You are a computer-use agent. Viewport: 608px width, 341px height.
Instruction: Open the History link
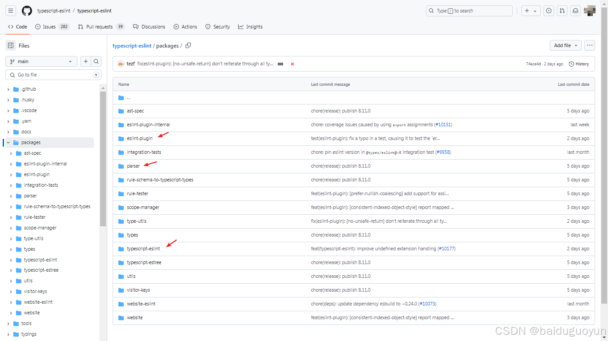pyautogui.click(x=579, y=64)
